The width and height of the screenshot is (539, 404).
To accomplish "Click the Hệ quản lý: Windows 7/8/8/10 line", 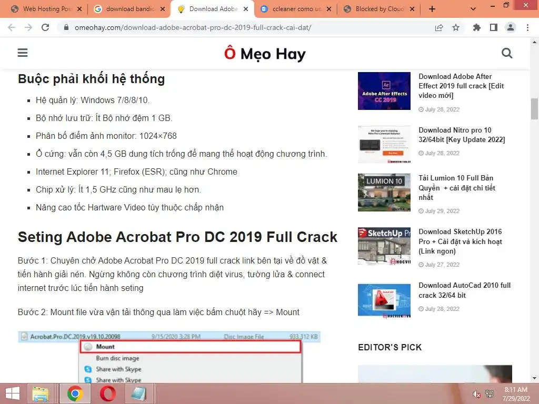I will click(x=93, y=100).
